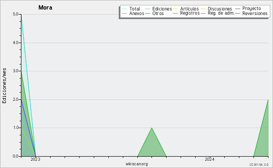Click the cyan Total peak at 5.0
Screen dimensions: 273x168
tap(21, 15)
